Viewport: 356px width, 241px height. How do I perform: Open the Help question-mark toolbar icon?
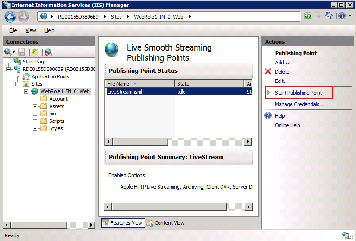pyautogui.click(x=342, y=16)
